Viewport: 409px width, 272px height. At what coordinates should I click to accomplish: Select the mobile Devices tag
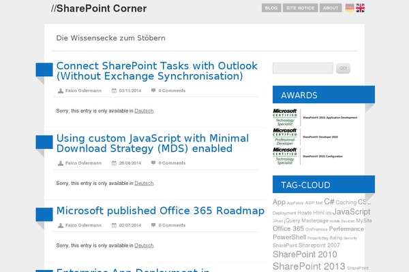click(x=342, y=221)
